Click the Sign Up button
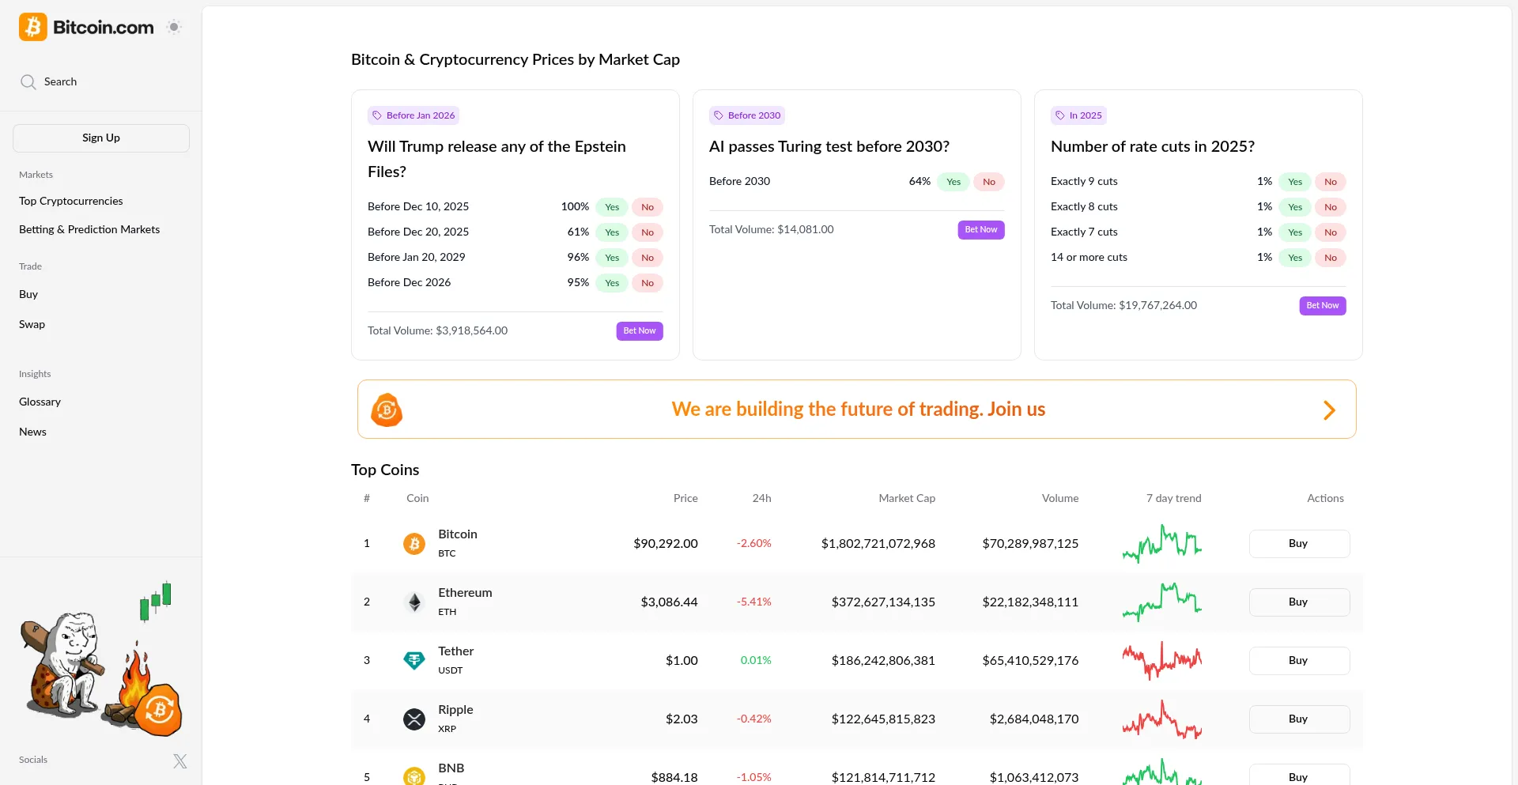This screenshot has width=1518, height=785. click(x=100, y=137)
